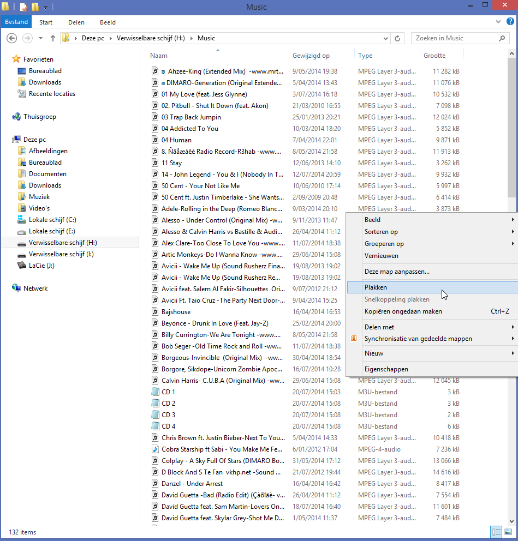This screenshot has width=518, height=541.
Task: Open Customize Quick Access Toolbar dropdown
Action: pyautogui.click(x=46, y=7)
